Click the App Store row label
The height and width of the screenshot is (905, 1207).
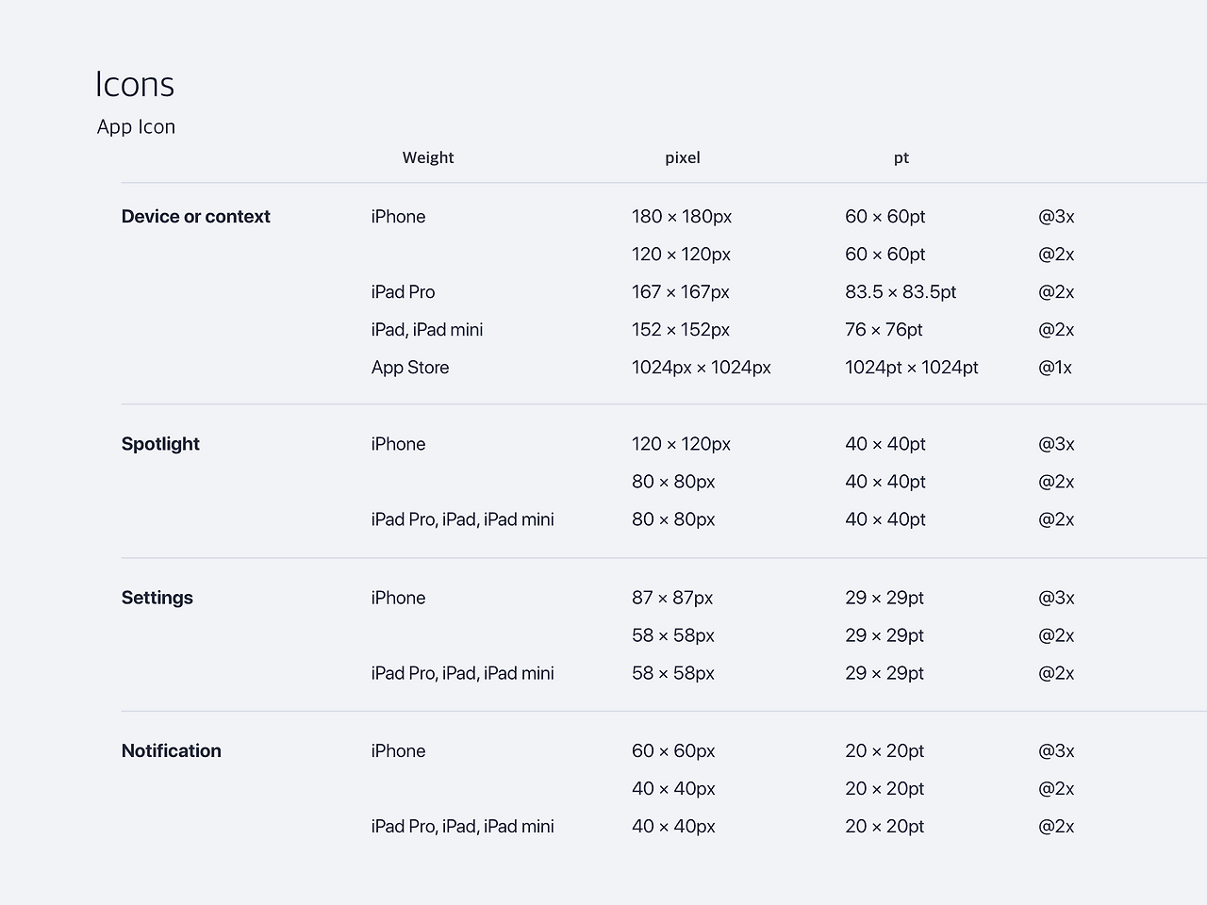[410, 368]
